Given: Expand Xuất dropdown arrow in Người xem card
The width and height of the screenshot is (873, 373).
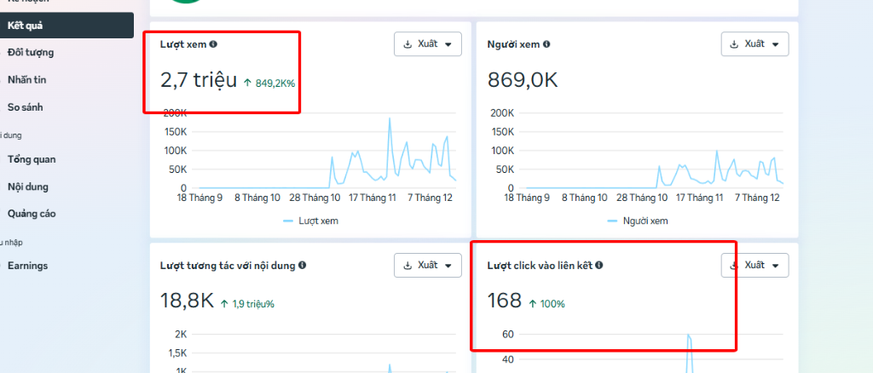Looking at the screenshot, I should 776,44.
